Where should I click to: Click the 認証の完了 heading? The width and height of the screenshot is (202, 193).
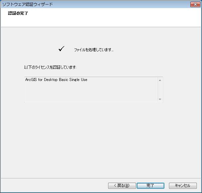[x=18, y=13]
